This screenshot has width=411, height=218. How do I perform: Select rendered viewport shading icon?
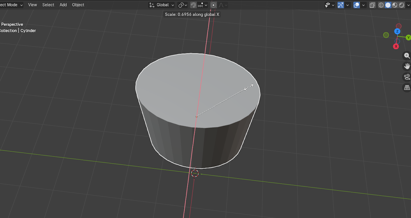(401, 5)
